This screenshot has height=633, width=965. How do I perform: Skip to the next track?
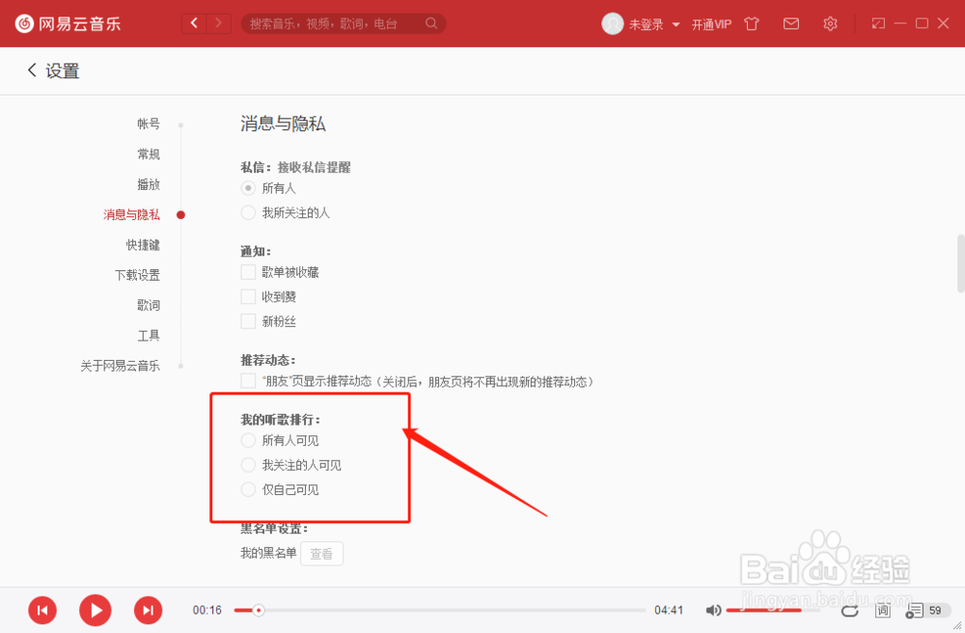click(x=149, y=610)
